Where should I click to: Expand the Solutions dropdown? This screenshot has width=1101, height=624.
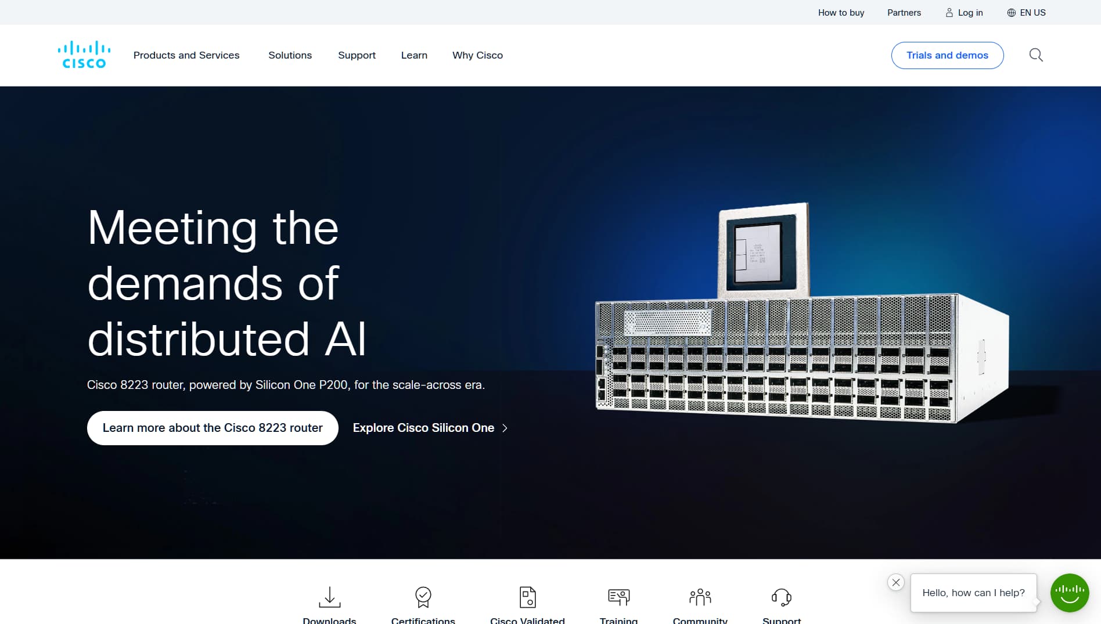[290, 55]
